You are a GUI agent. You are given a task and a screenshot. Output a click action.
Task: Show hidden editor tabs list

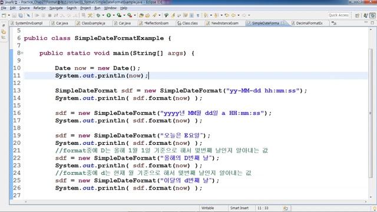click(334, 23)
